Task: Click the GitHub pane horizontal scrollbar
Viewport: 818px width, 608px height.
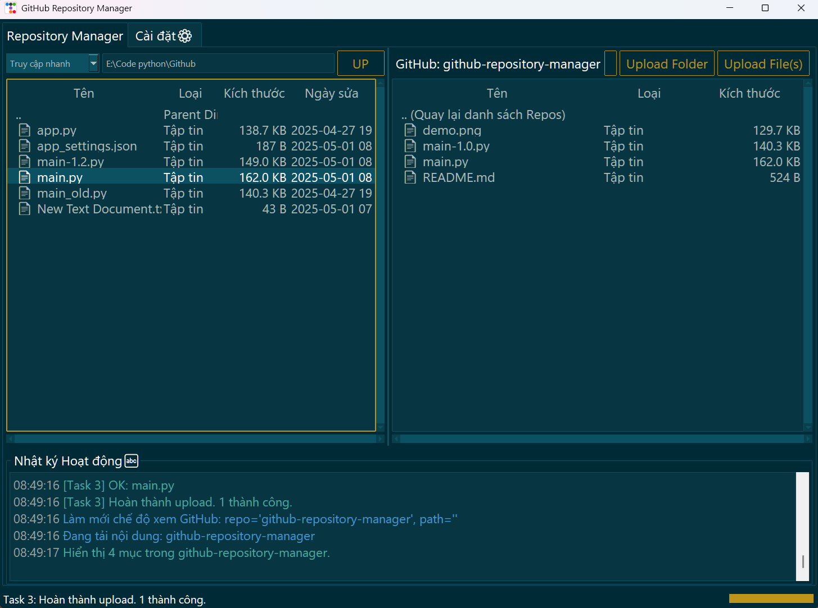Action: point(602,438)
